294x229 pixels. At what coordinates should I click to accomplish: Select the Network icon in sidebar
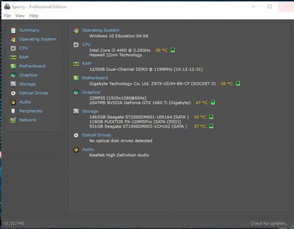[13, 120]
